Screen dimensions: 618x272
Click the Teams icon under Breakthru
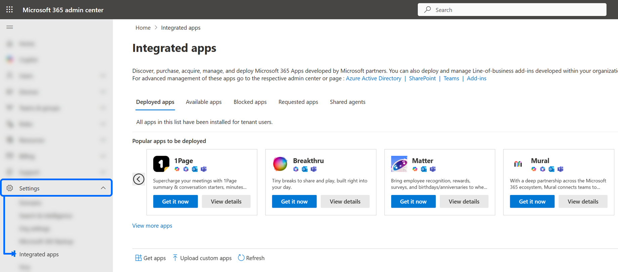tap(314, 169)
